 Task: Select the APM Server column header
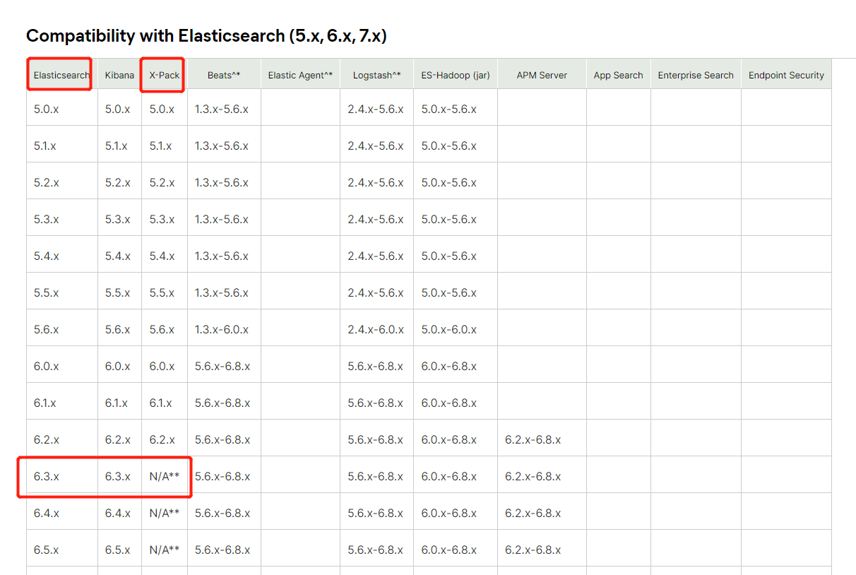[x=541, y=74]
